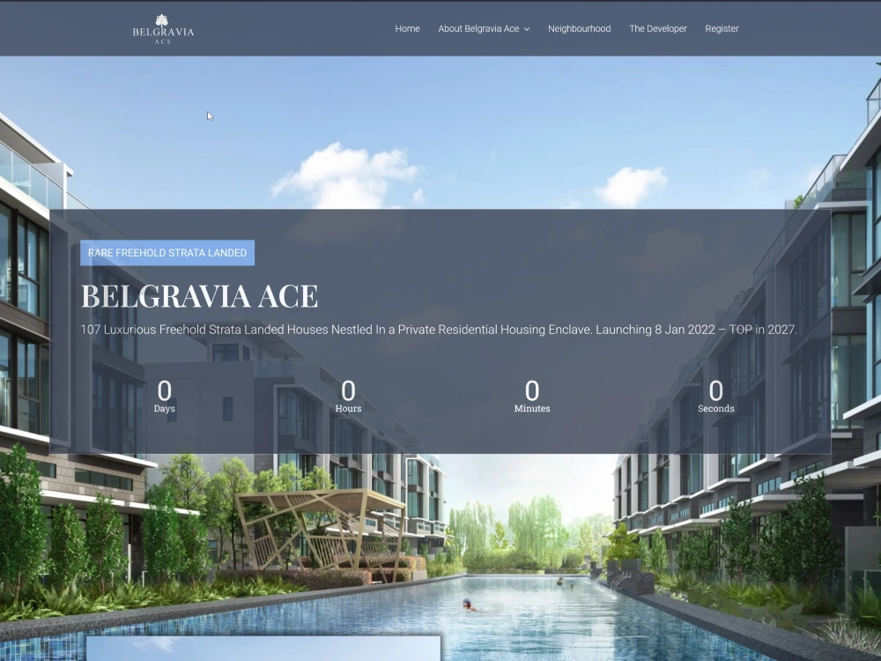The width and height of the screenshot is (881, 661).
Task: Click the Seconds countdown value
Action: [x=715, y=390]
